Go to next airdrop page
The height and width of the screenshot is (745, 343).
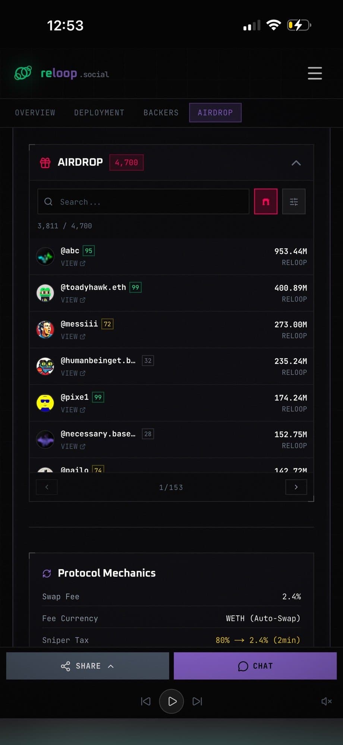tap(296, 487)
